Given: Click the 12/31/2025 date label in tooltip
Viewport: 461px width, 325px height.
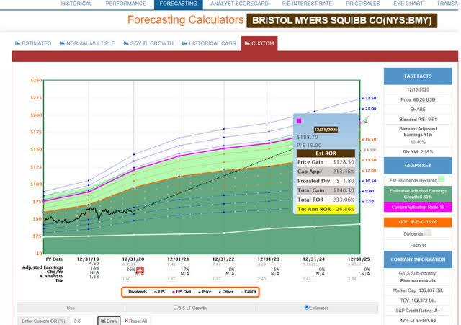Looking at the screenshot, I should point(326,130).
